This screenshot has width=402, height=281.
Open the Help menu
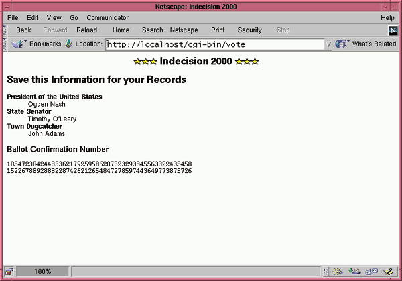387,17
